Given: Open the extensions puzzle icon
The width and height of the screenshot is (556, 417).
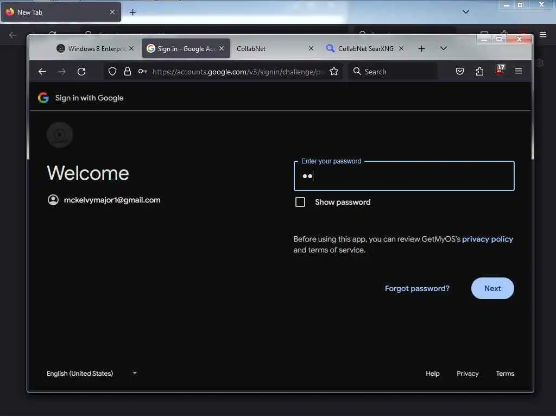Looking at the screenshot, I should (x=479, y=72).
